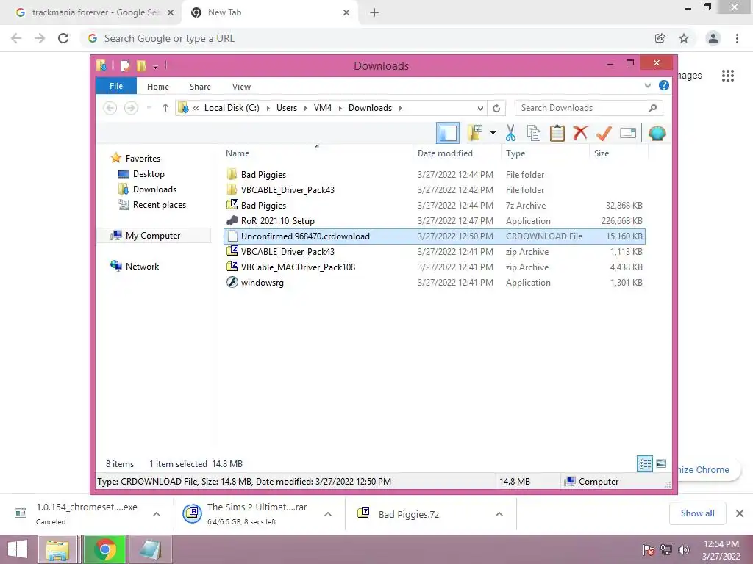The height and width of the screenshot is (564, 753).
Task: Select Recent places in navigation pane
Action: (x=160, y=205)
